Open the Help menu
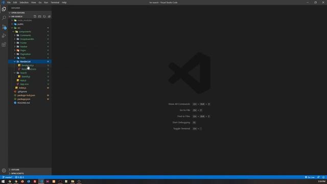 coord(64,3)
